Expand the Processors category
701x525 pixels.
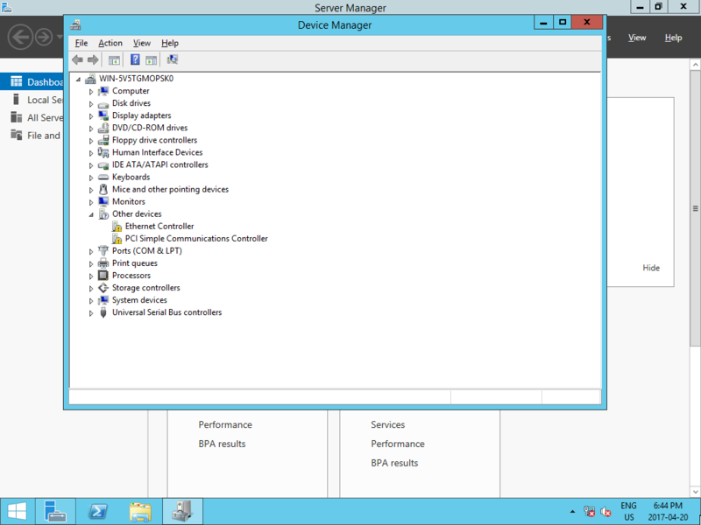[x=91, y=276]
